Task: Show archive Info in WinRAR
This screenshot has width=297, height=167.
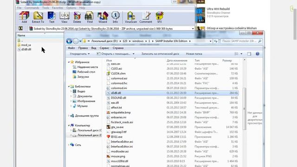Action: 115,17
